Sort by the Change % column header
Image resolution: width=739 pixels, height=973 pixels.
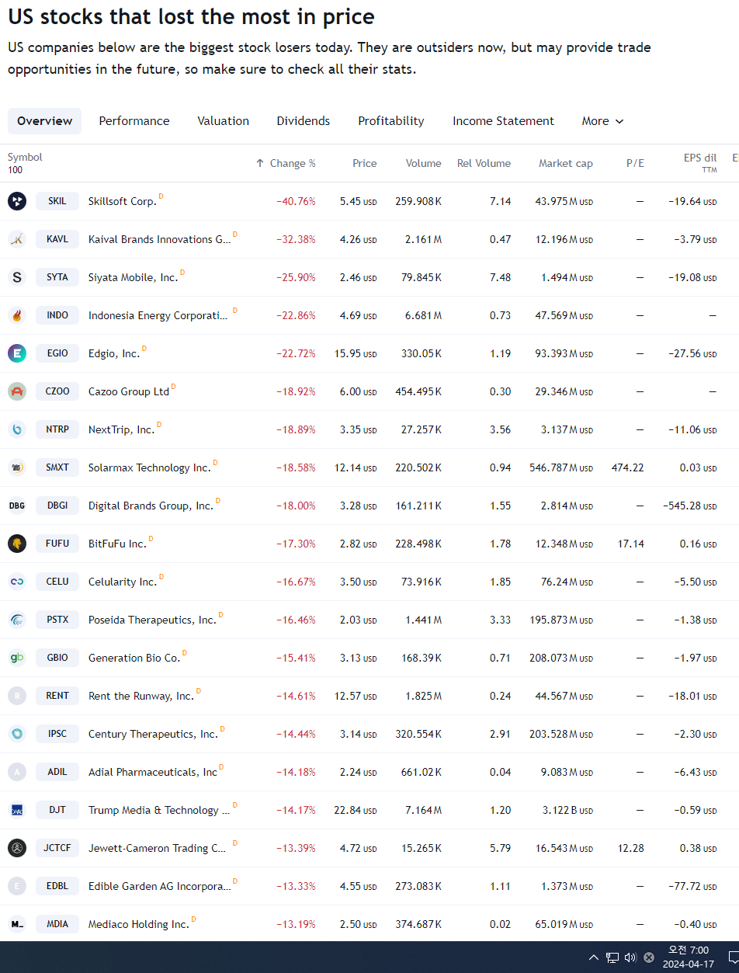coord(286,163)
